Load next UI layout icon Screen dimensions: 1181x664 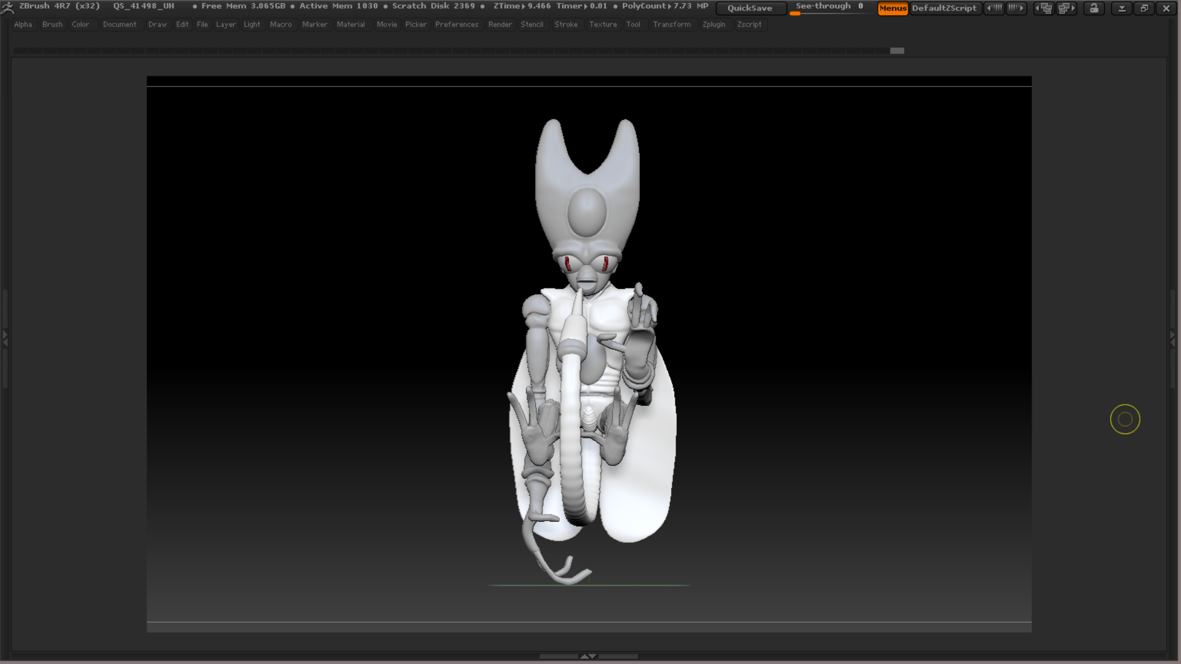pos(1067,8)
